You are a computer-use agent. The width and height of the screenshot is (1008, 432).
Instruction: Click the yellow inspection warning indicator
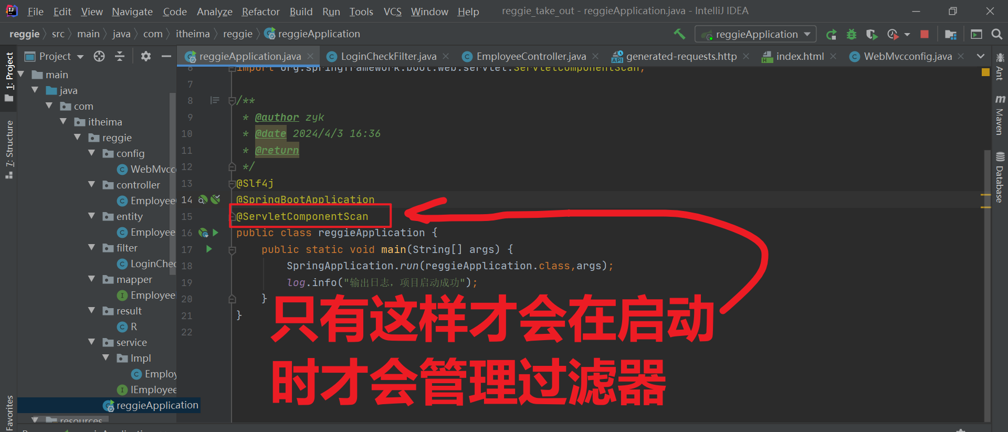(985, 72)
